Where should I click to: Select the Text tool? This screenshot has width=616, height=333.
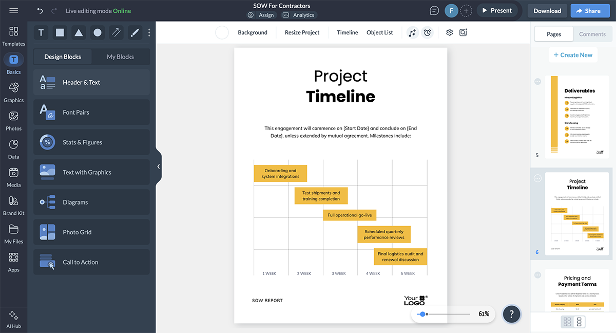click(41, 32)
